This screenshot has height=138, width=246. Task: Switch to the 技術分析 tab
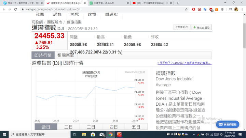(x=23, y=3)
